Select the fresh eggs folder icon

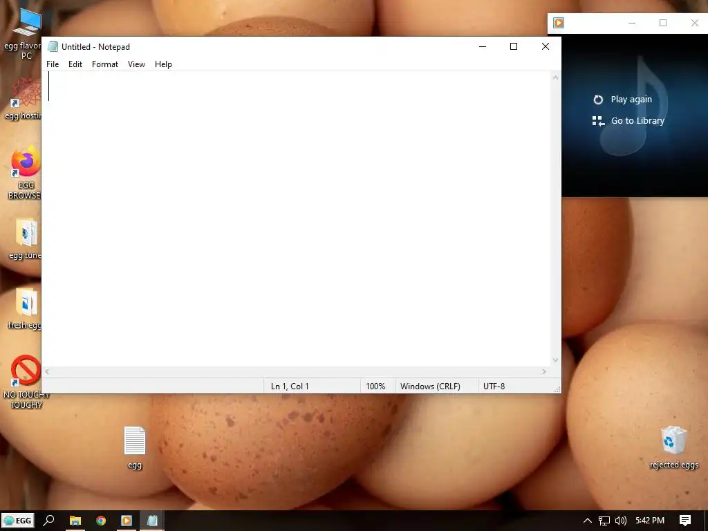26,309
